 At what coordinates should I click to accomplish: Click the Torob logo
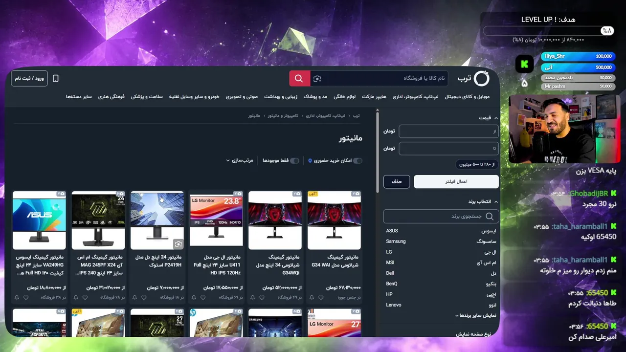(x=473, y=78)
